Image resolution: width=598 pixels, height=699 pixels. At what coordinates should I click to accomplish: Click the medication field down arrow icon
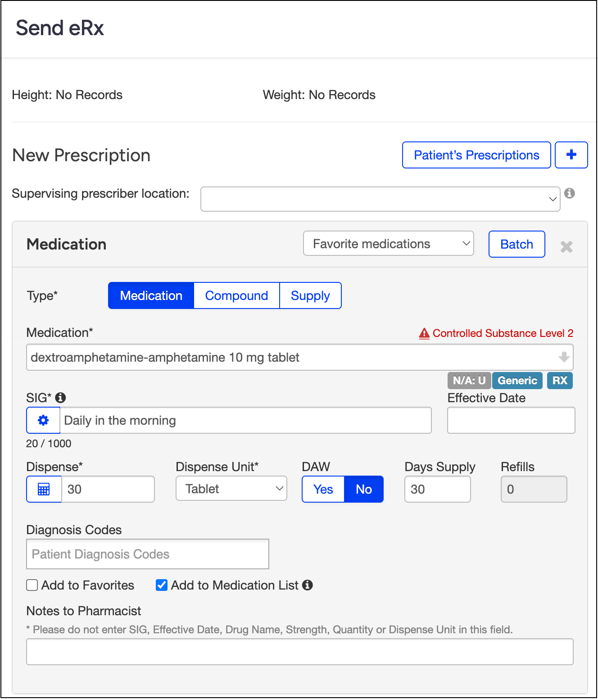click(563, 357)
